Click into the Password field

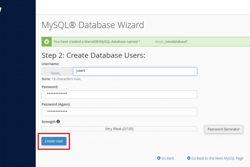coord(119,95)
